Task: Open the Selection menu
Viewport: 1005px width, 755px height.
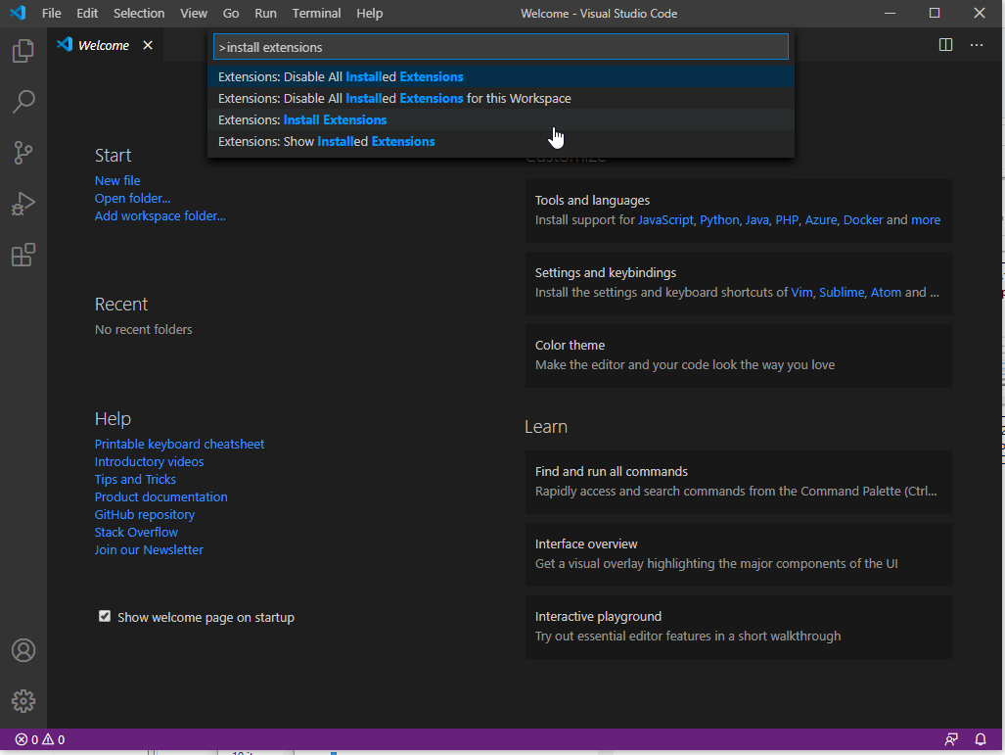Action: click(x=139, y=13)
